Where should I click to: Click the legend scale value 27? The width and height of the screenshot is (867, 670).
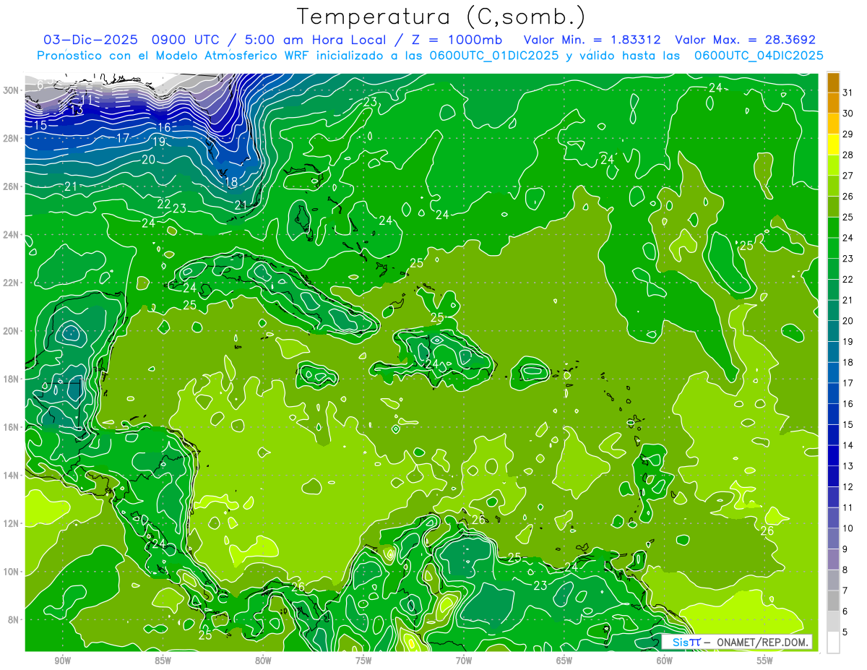coord(848,175)
